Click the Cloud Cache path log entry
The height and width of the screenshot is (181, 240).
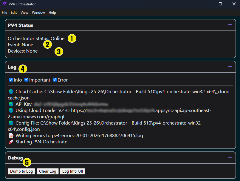[x=120, y=95]
